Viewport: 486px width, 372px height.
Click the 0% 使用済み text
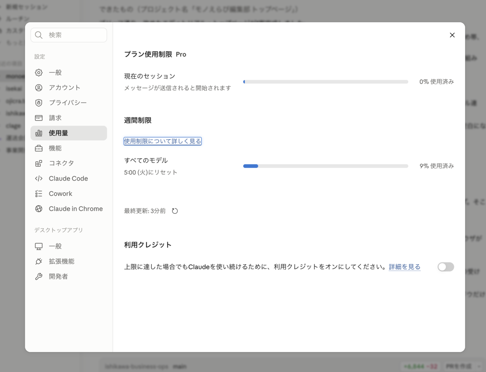coord(437,82)
